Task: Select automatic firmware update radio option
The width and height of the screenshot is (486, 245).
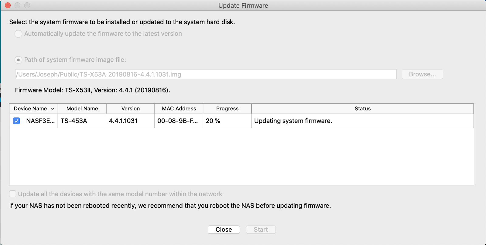Action: [x=19, y=34]
